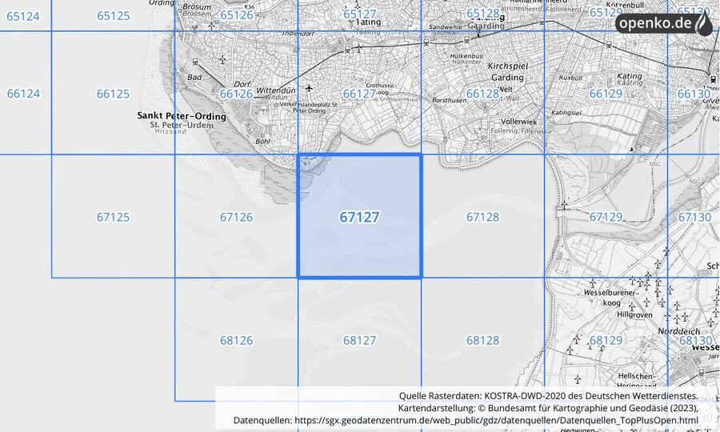The width and height of the screenshot is (720, 432).
Task: Click the Hillgroven place label
Action: (634, 315)
